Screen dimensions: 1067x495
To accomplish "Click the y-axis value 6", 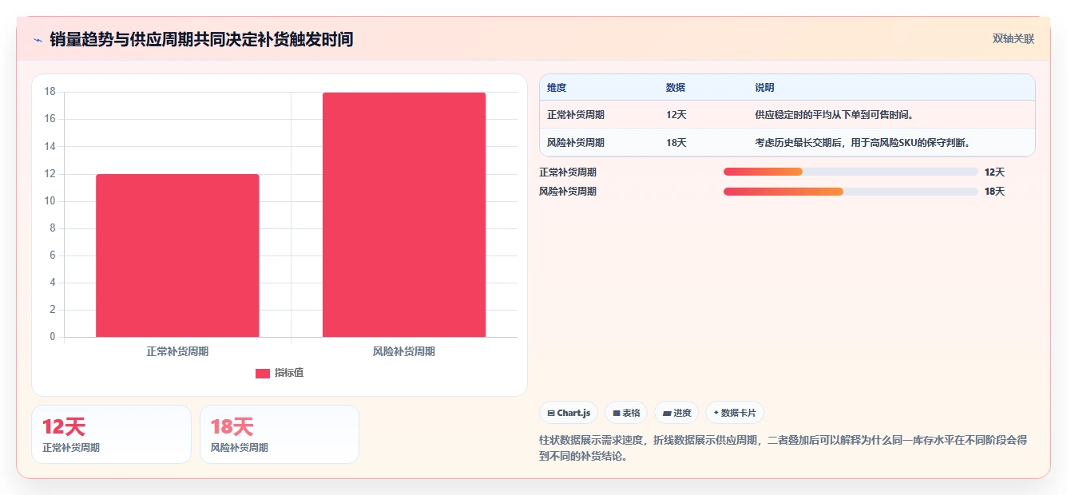I will (52, 255).
